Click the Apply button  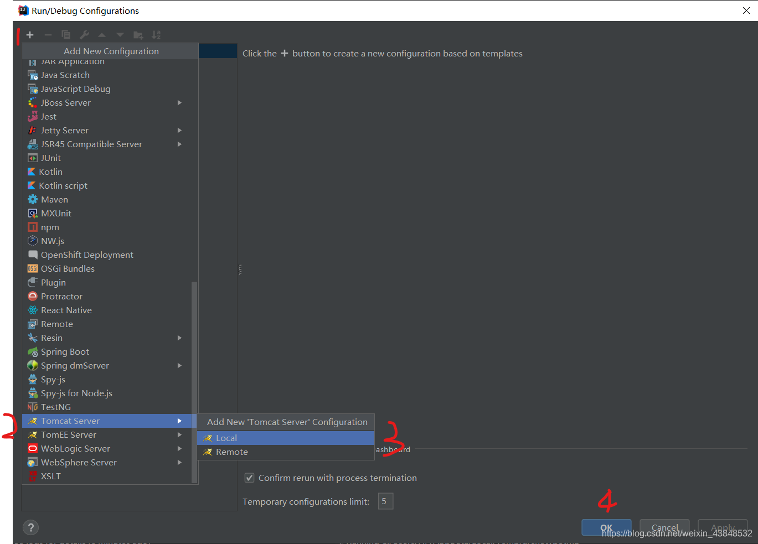[x=723, y=527]
